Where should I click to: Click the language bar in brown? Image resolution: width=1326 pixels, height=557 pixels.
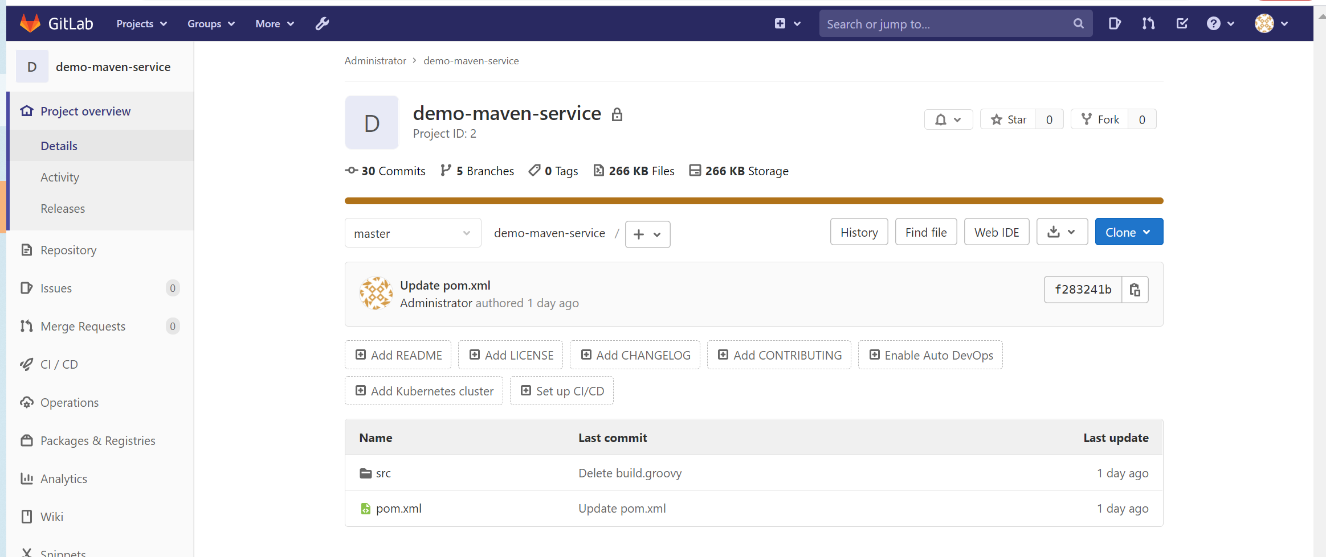click(x=754, y=201)
